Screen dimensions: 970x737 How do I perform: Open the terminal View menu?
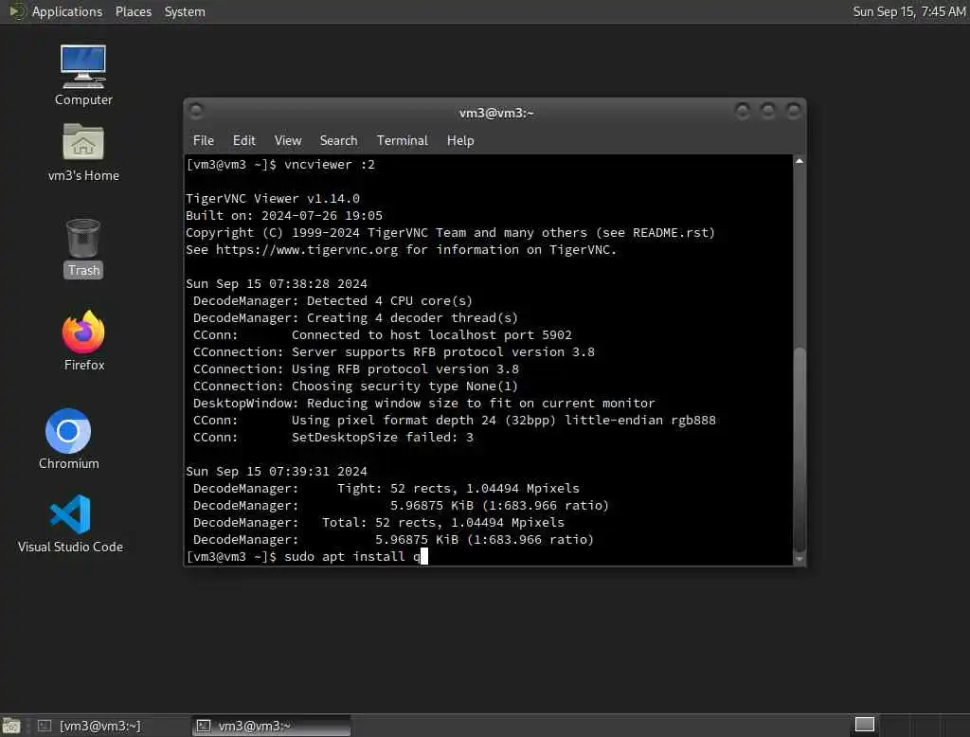click(288, 140)
